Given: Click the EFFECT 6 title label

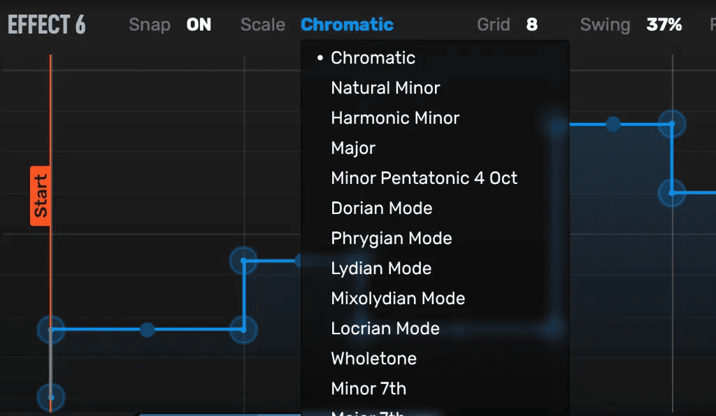Looking at the screenshot, I should (47, 25).
